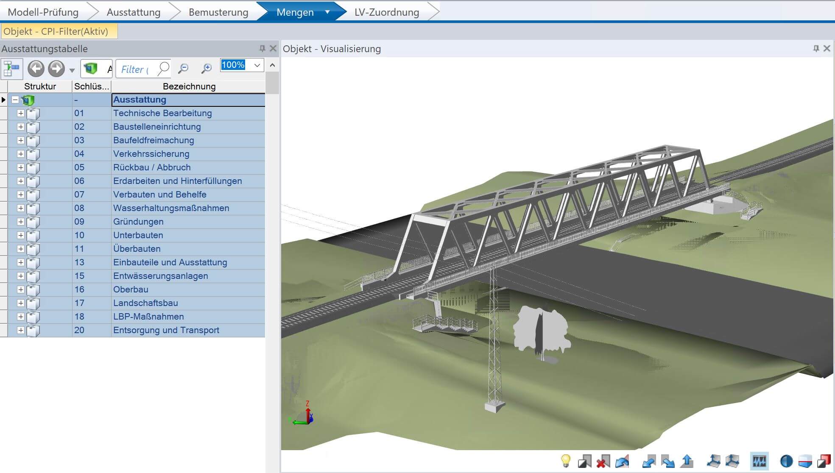Screen dimensions: 835x473
Task: Open the Bemusterung workflow tab
Action: click(x=218, y=12)
